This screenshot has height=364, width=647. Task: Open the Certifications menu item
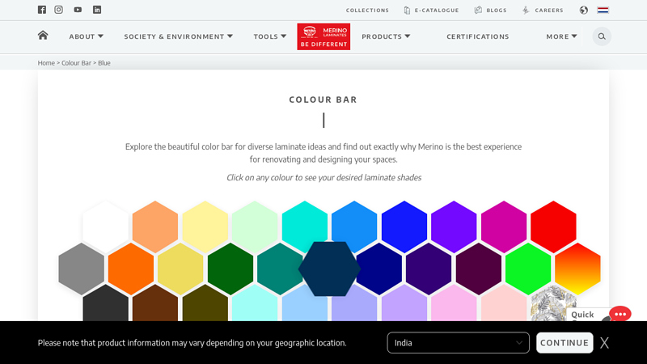(478, 36)
